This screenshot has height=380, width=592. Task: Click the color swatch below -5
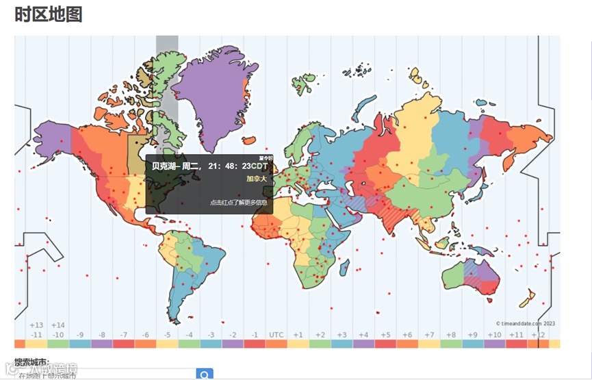pos(167,344)
